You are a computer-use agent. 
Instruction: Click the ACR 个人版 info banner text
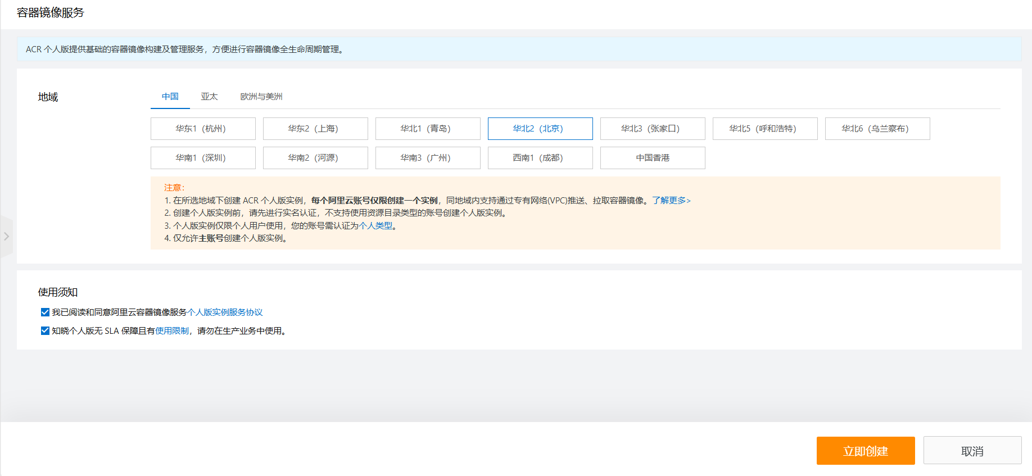pyautogui.click(x=184, y=49)
